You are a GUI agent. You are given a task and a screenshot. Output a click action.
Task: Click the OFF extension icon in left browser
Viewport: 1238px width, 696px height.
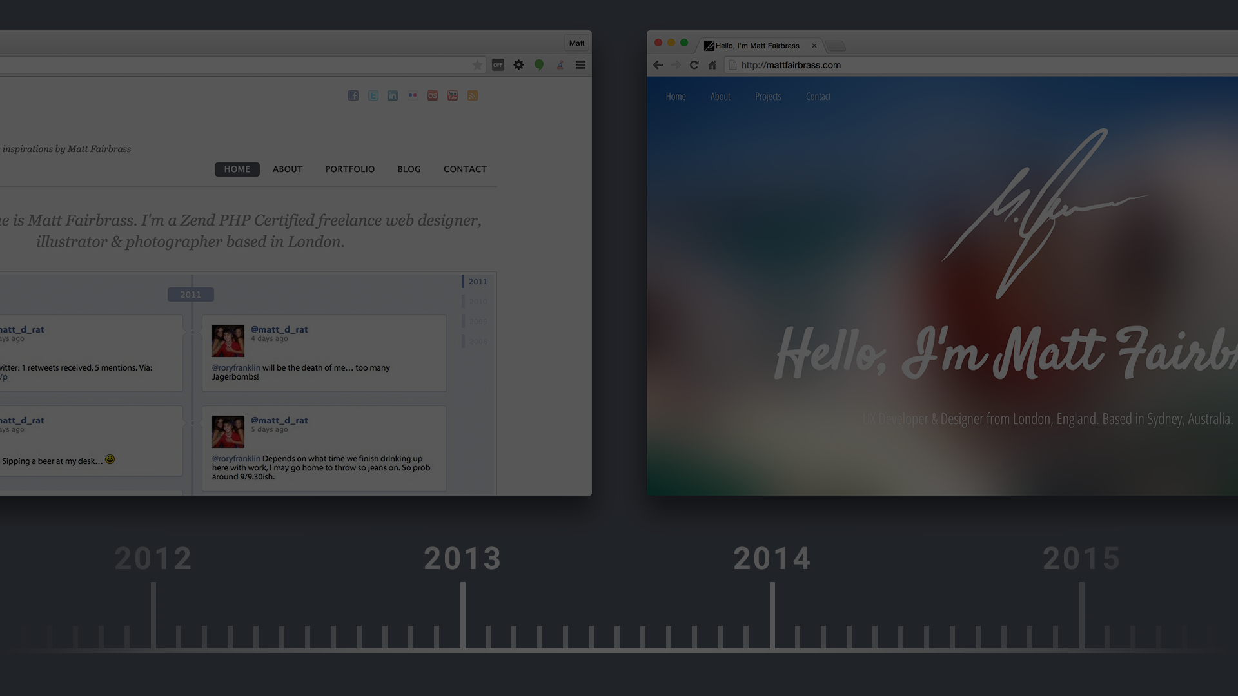pyautogui.click(x=498, y=65)
